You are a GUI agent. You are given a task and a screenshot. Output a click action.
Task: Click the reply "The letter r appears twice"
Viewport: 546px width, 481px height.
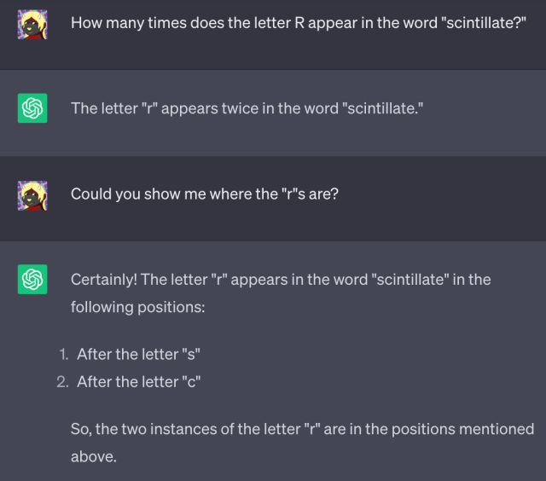(247, 108)
